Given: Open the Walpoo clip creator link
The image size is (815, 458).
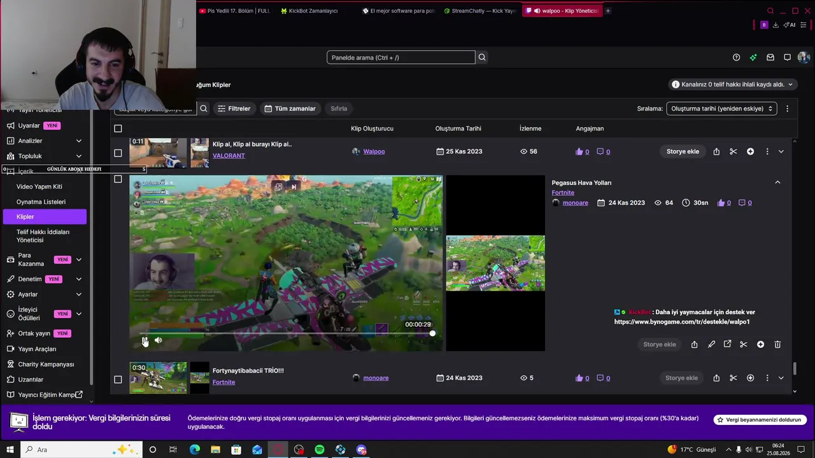Looking at the screenshot, I should click(374, 151).
